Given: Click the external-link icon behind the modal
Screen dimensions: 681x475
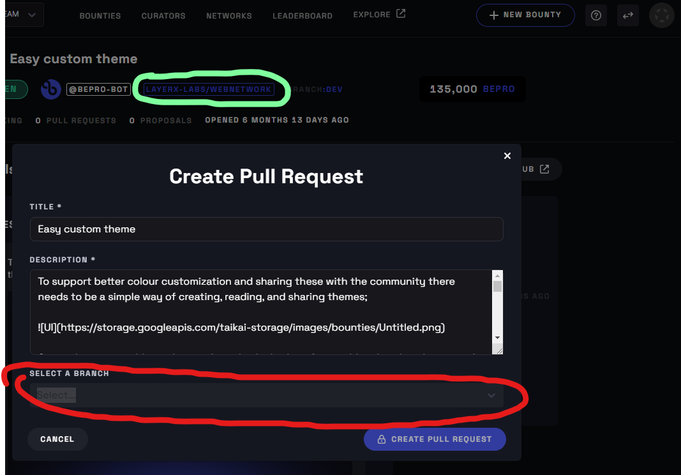Looking at the screenshot, I should click(x=544, y=169).
